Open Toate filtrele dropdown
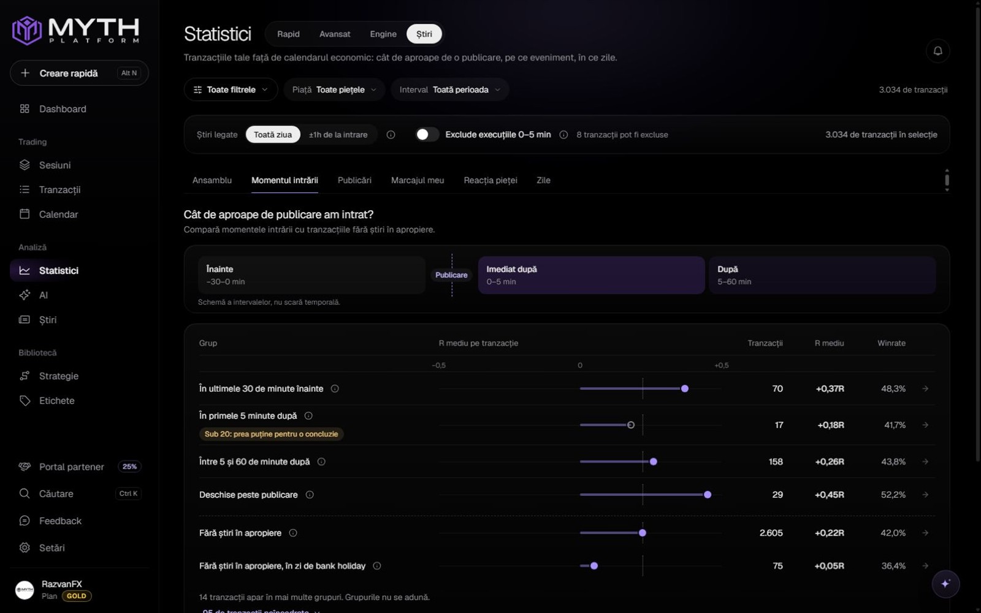Image resolution: width=981 pixels, height=613 pixels. (231, 89)
